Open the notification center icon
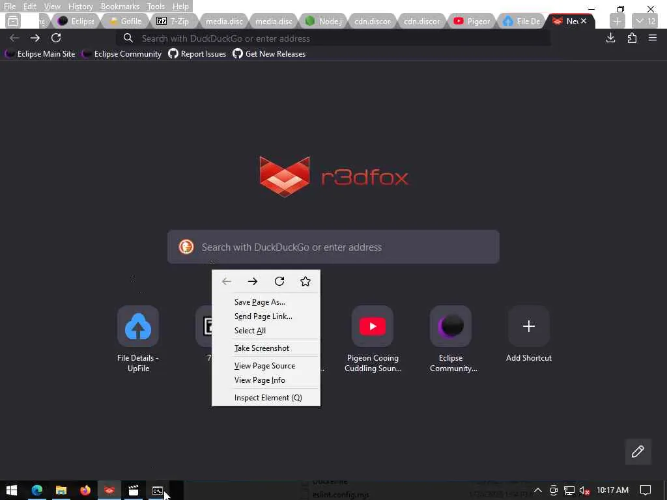Image resolution: width=667 pixels, height=500 pixels. [x=646, y=490]
